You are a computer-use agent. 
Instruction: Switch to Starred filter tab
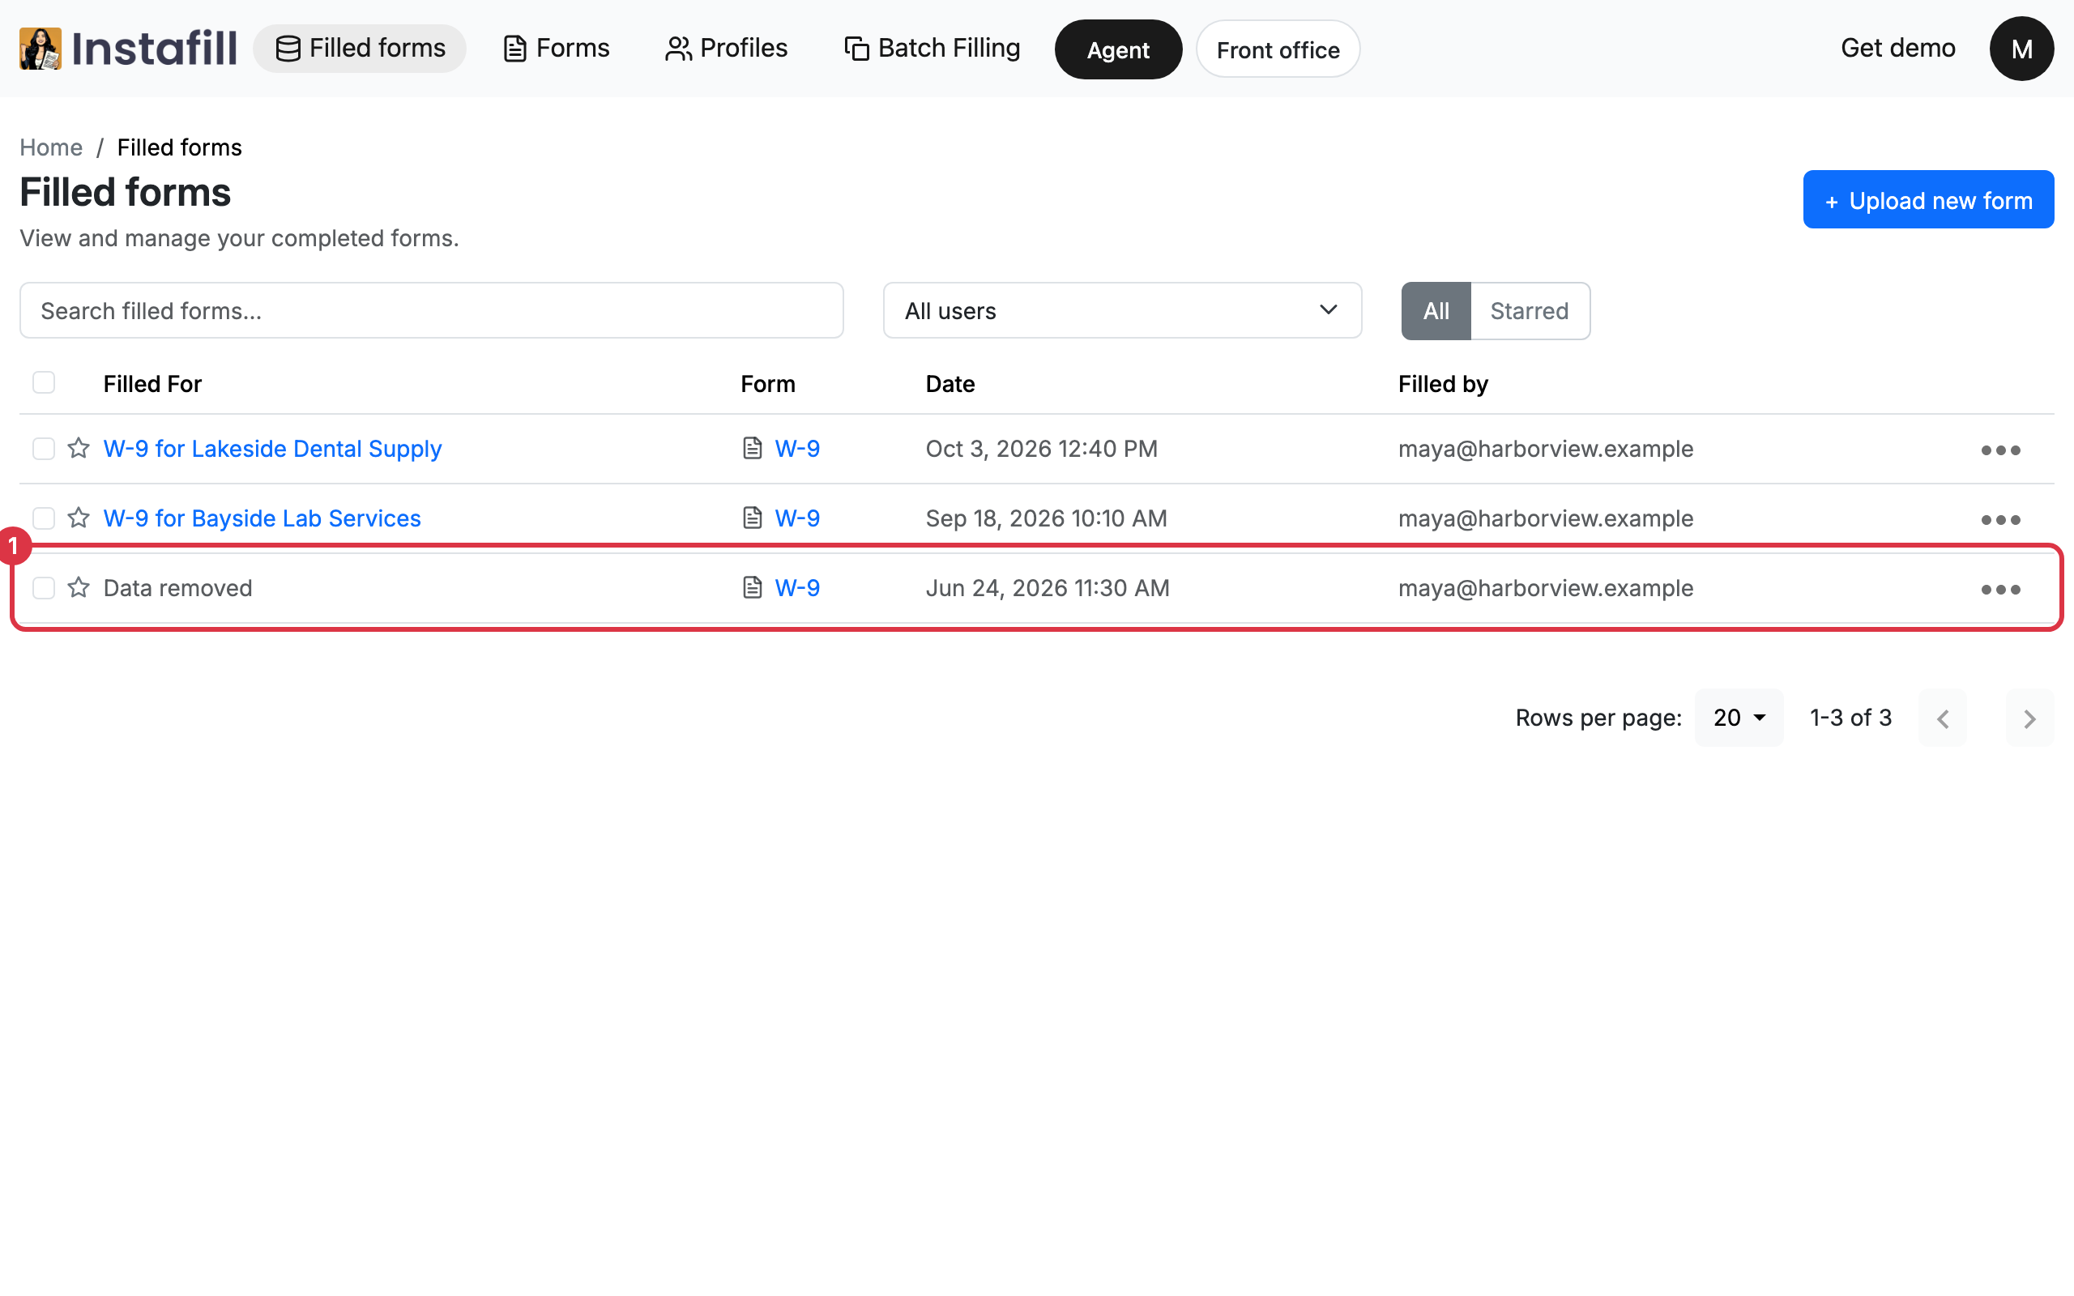point(1530,310)
